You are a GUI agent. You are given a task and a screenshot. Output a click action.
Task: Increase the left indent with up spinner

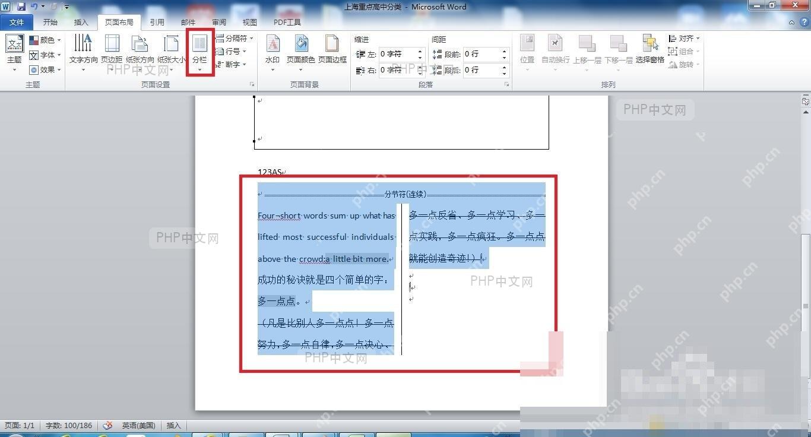(x=420, y=51)
